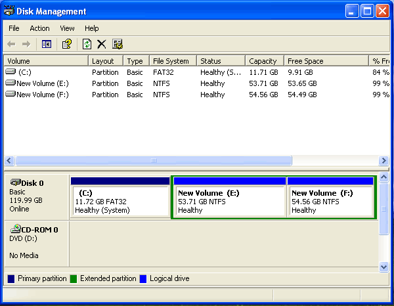Screen dimensions: 394x306
Task: Click the Disk 0 Basic 119.99 GB label
Action: [37, 197]
